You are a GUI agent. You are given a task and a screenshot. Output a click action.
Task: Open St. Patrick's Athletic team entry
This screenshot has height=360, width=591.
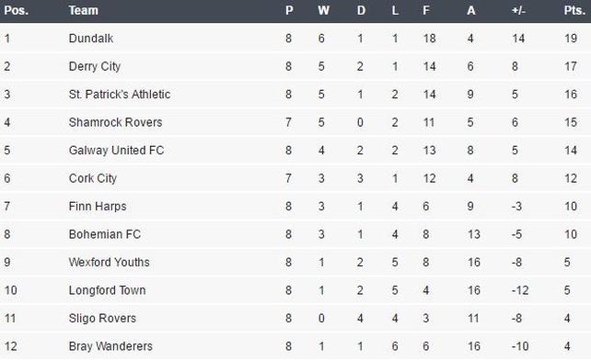pos(120,94)
